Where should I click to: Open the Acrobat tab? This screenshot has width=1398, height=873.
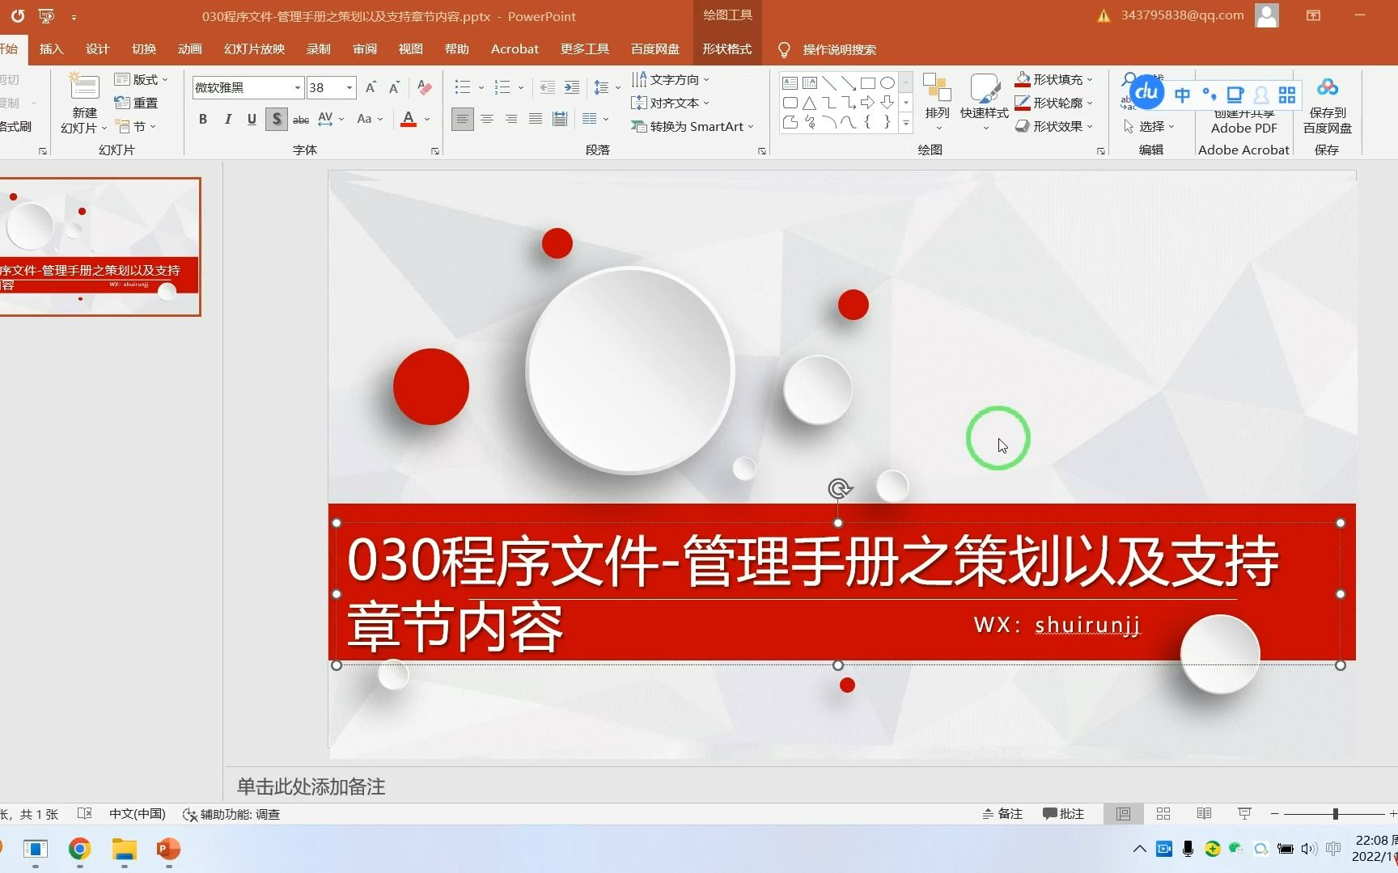(x=515, y=49)
